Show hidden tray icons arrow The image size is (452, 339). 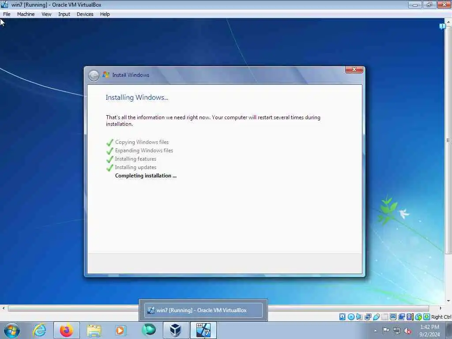point(375,330)
